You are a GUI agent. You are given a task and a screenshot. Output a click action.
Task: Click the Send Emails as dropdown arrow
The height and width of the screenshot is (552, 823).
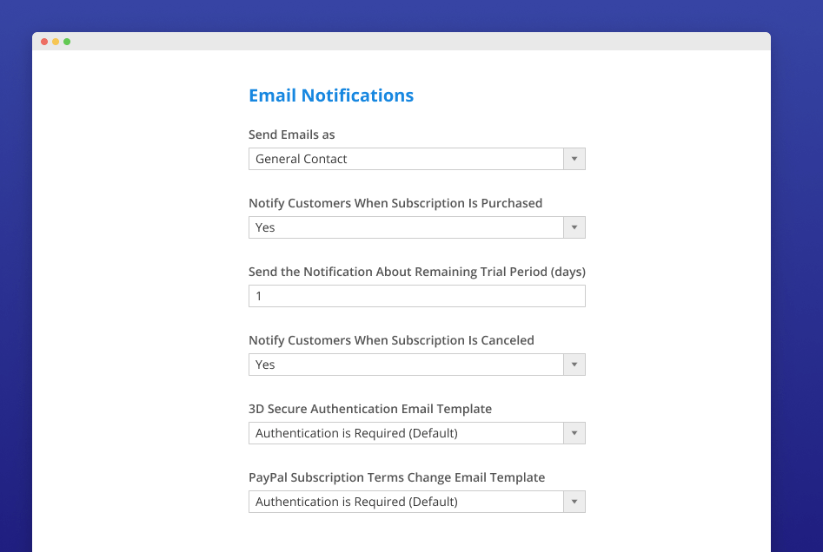(574, 159)
